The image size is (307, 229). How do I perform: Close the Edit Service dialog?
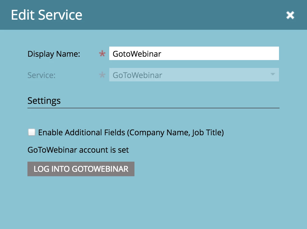[290, 15]
